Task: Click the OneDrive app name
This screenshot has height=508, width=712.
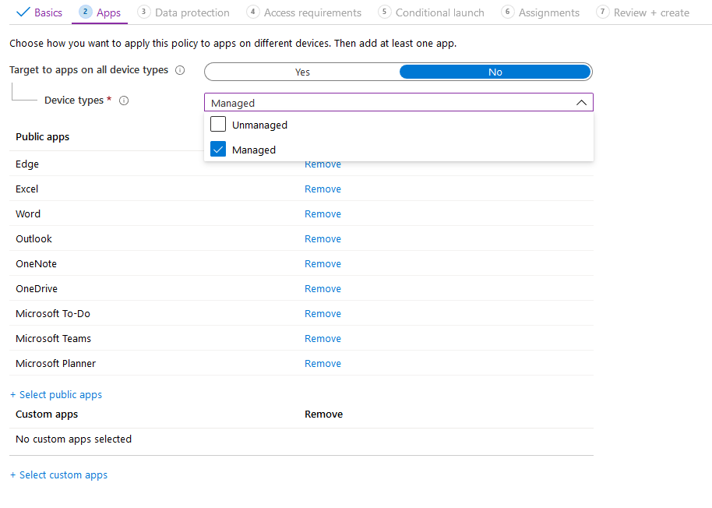Action: point(37,289)
